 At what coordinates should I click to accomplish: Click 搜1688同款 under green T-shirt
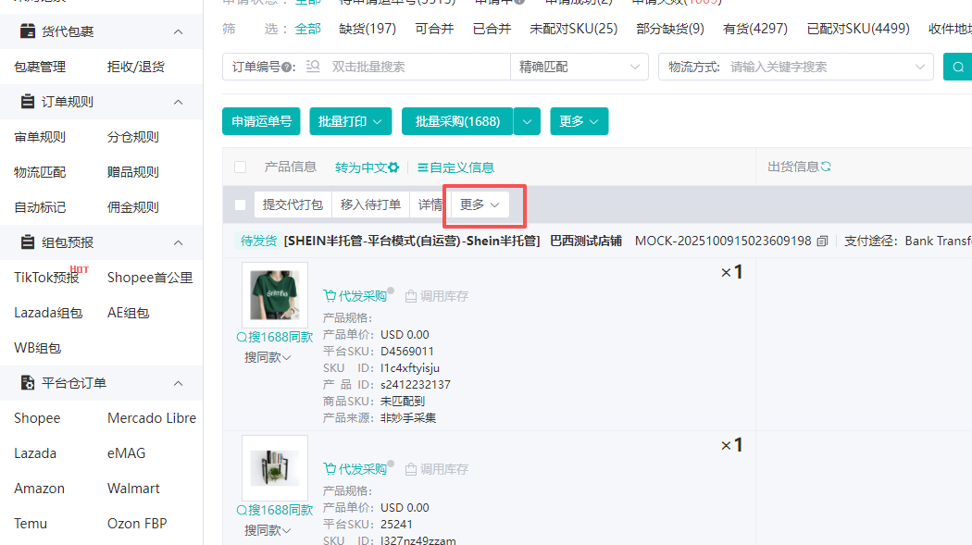275,337
